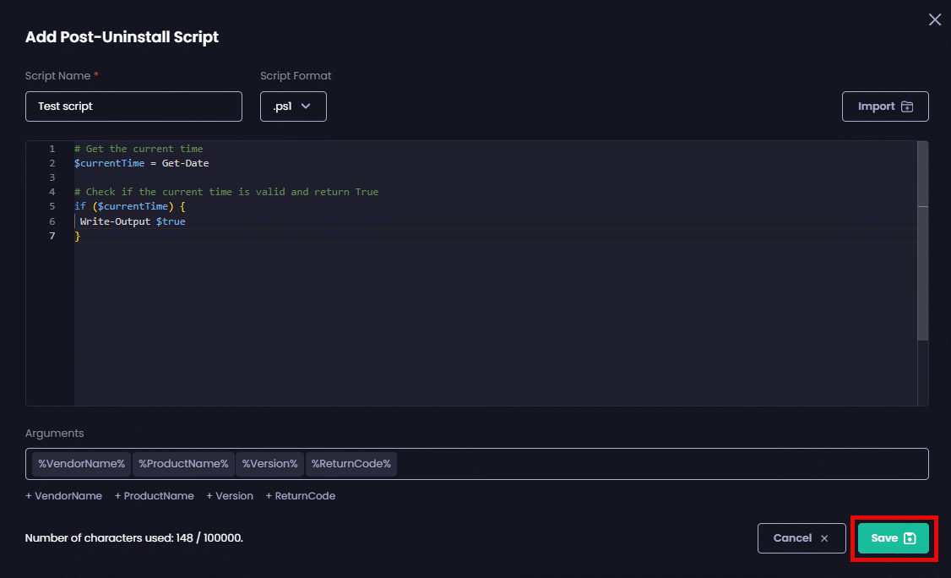Close the Add Post-Uninstall Script dialog
The width and height of the screenshot is (951, 578).
[x=934, y=19]
